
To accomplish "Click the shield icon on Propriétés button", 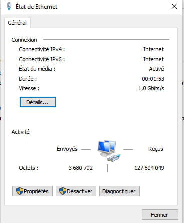I will (20, 191).
